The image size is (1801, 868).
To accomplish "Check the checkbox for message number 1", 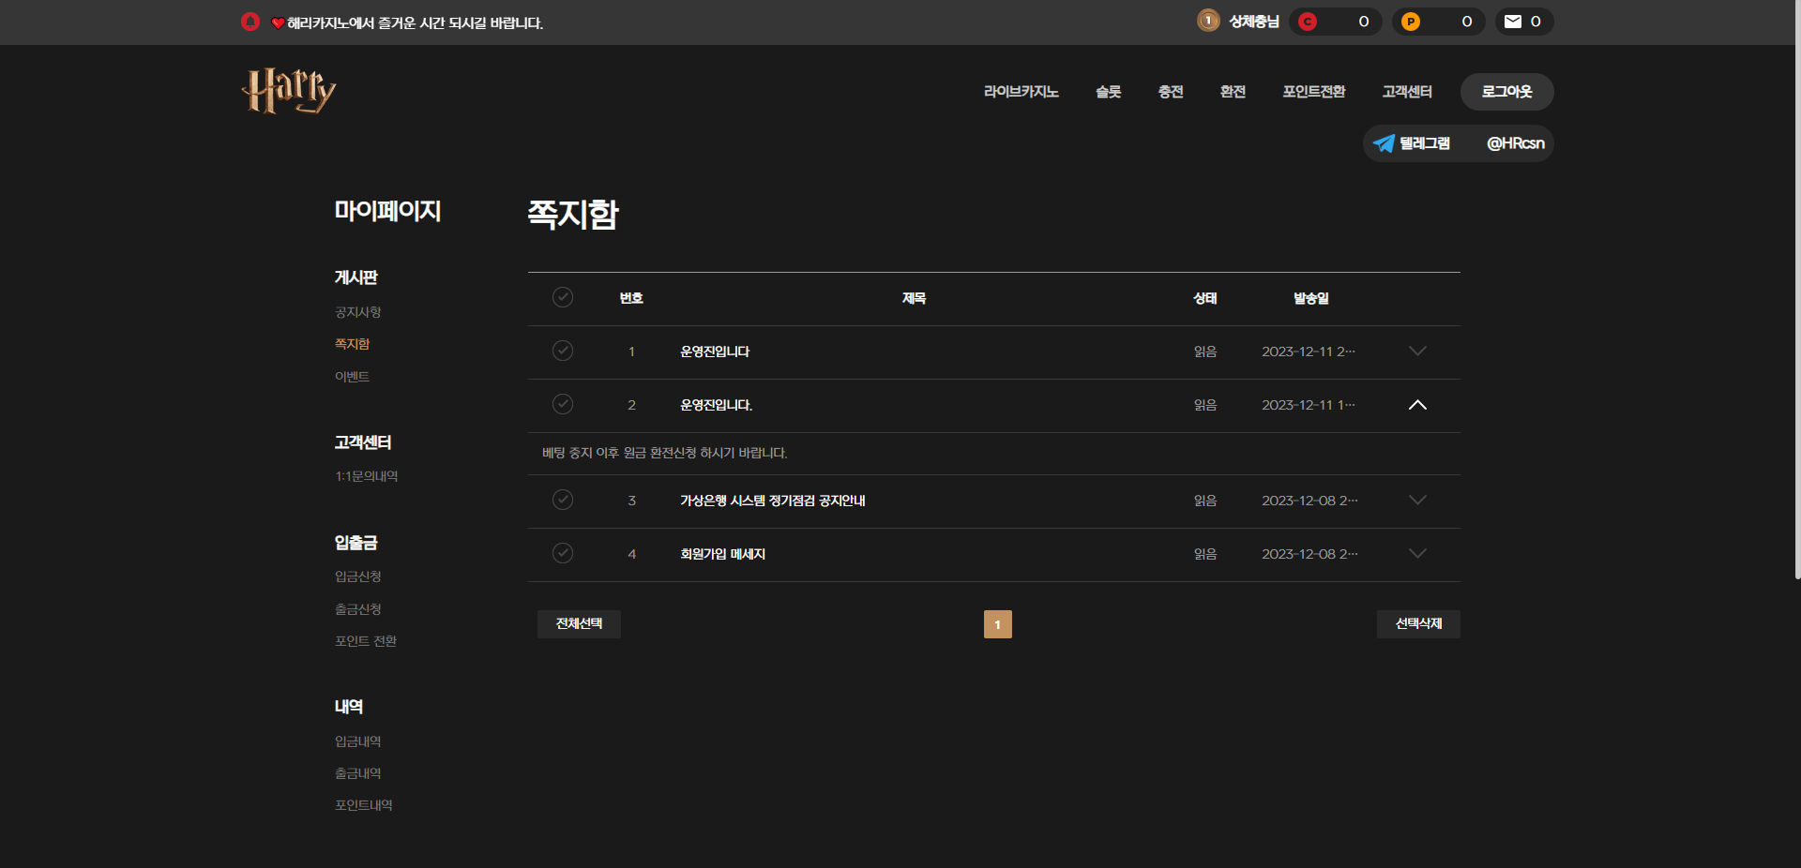I will pos(563,351).
